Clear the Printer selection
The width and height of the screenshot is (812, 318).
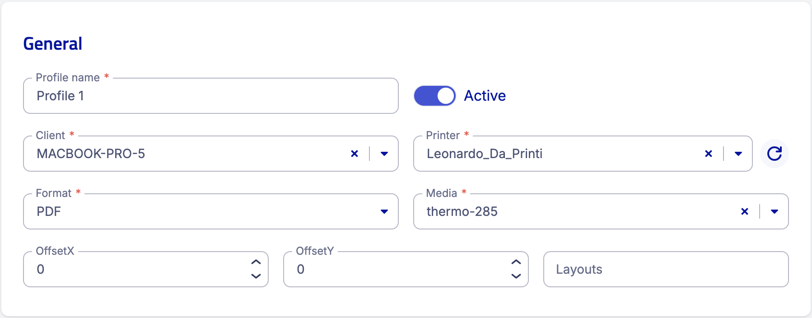pos(709,154)
